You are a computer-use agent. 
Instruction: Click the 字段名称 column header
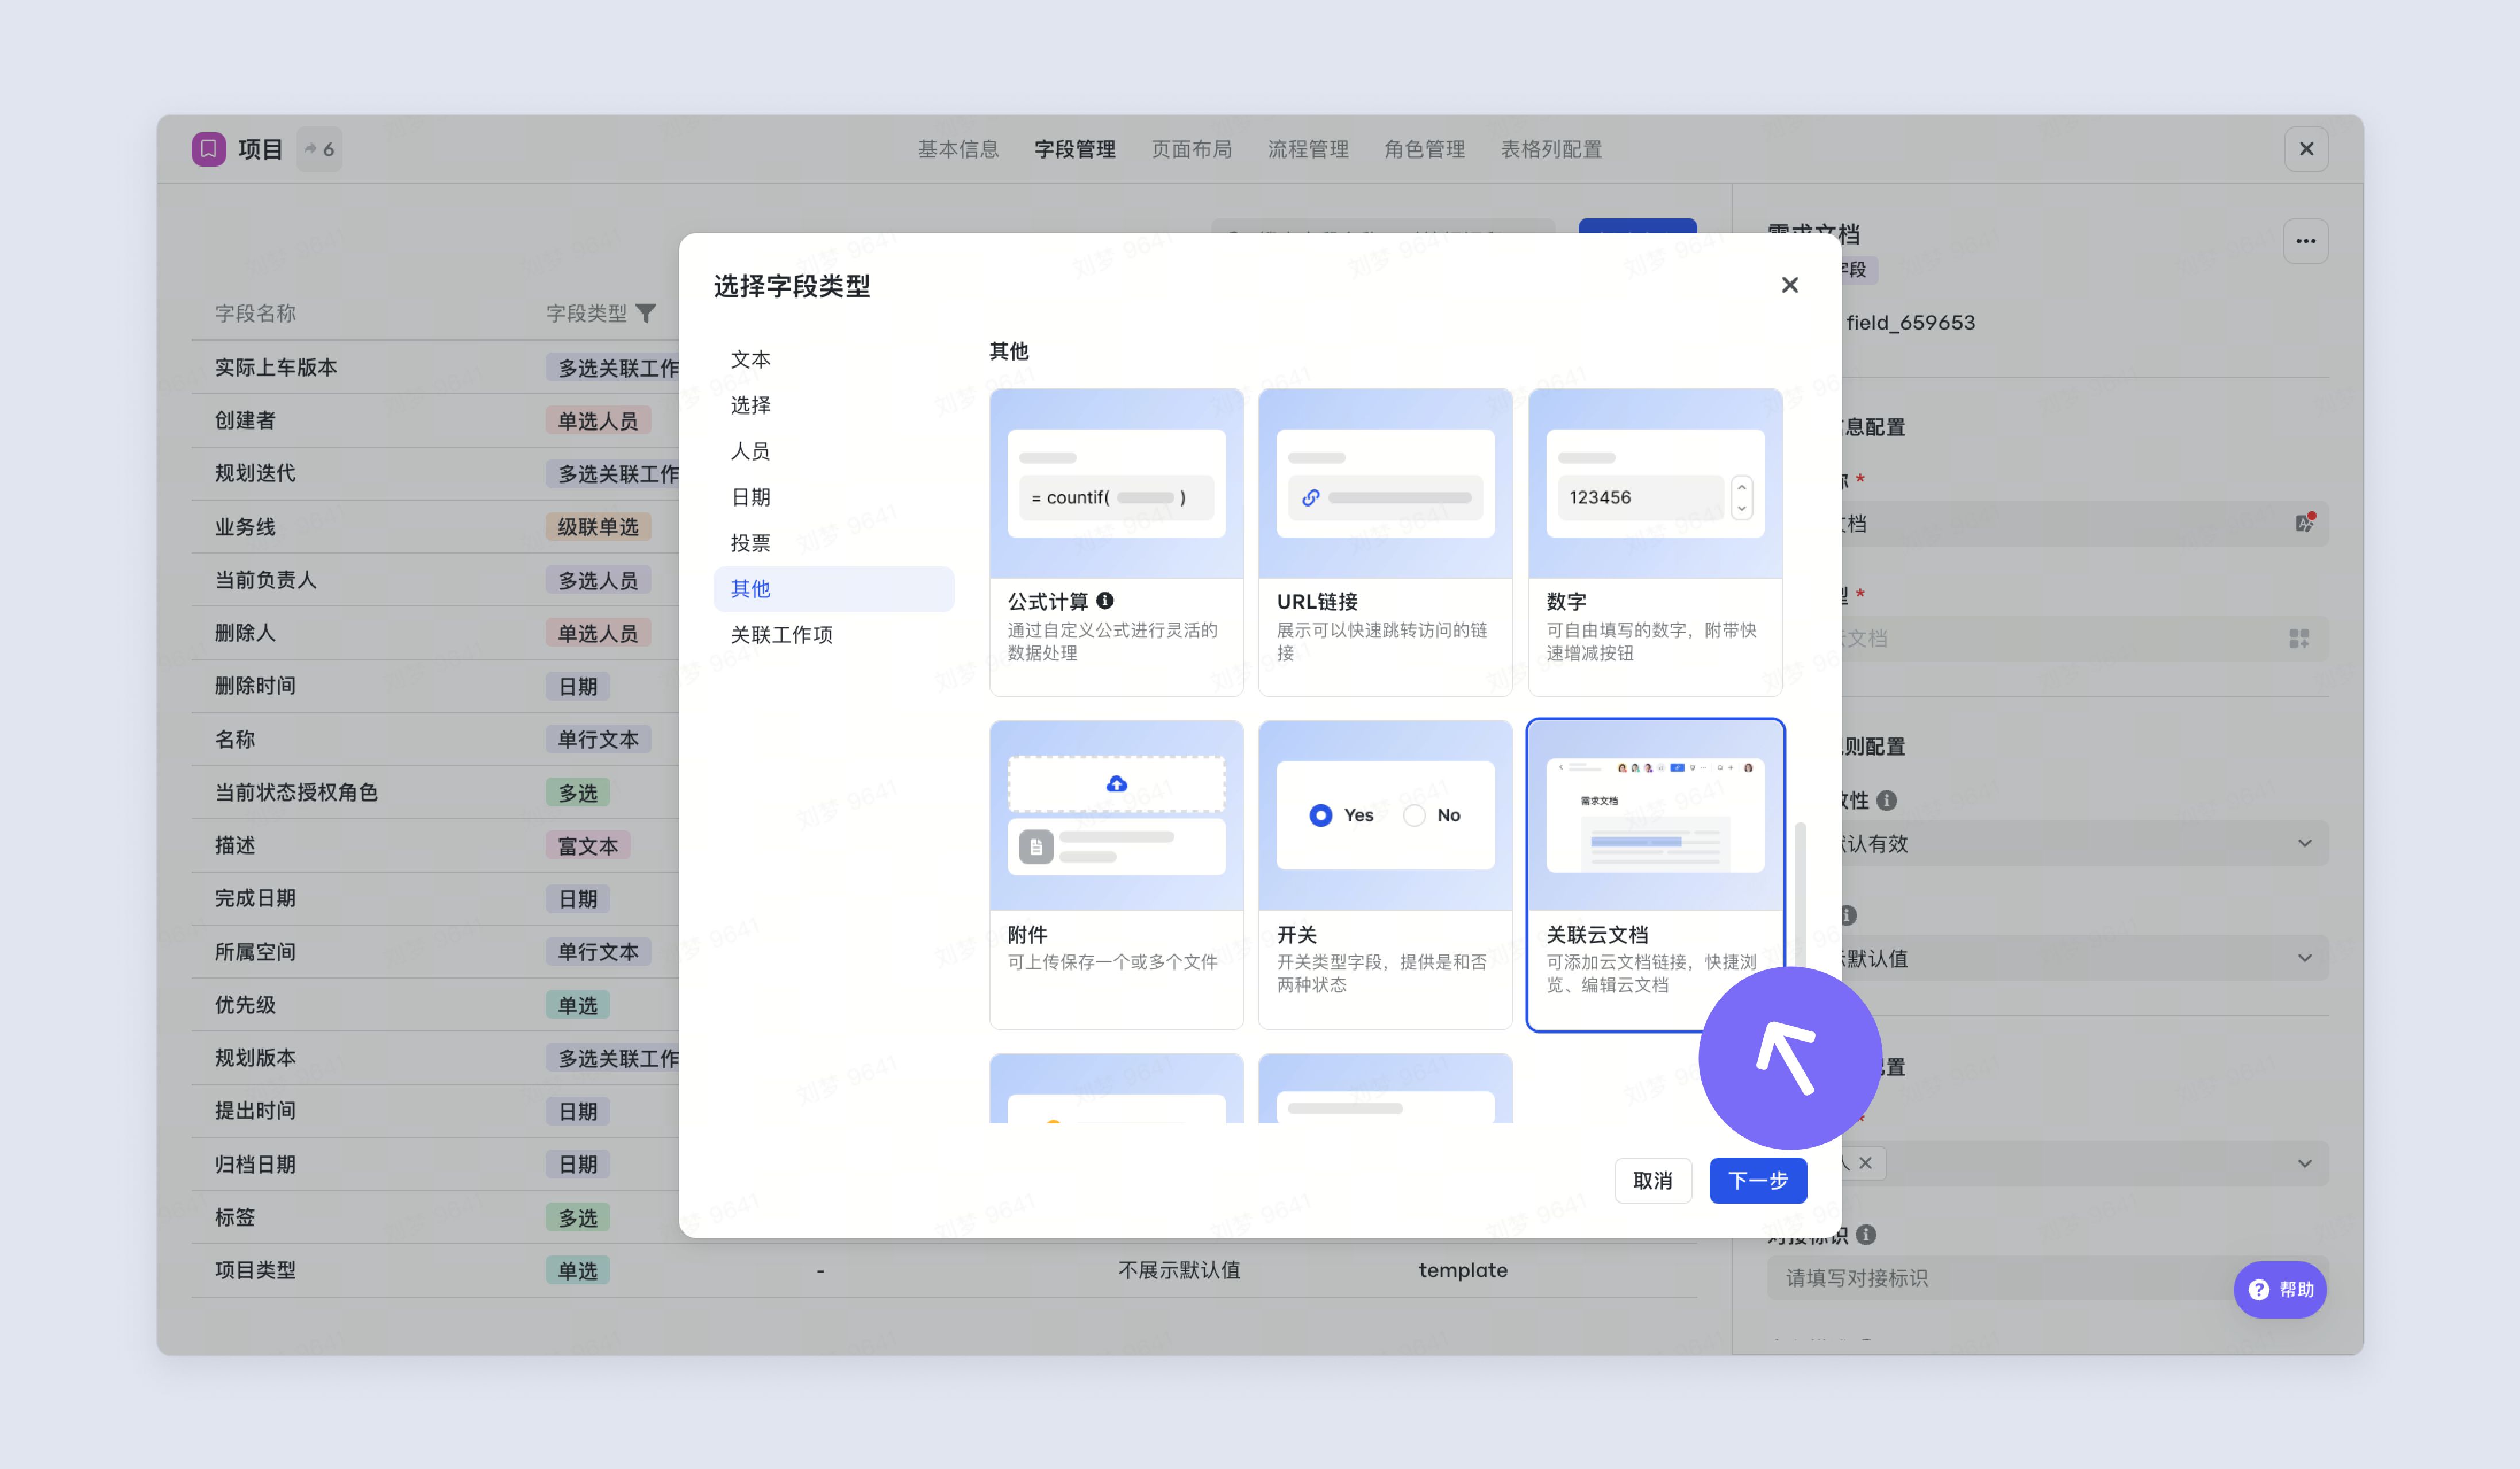coord(255,314)
